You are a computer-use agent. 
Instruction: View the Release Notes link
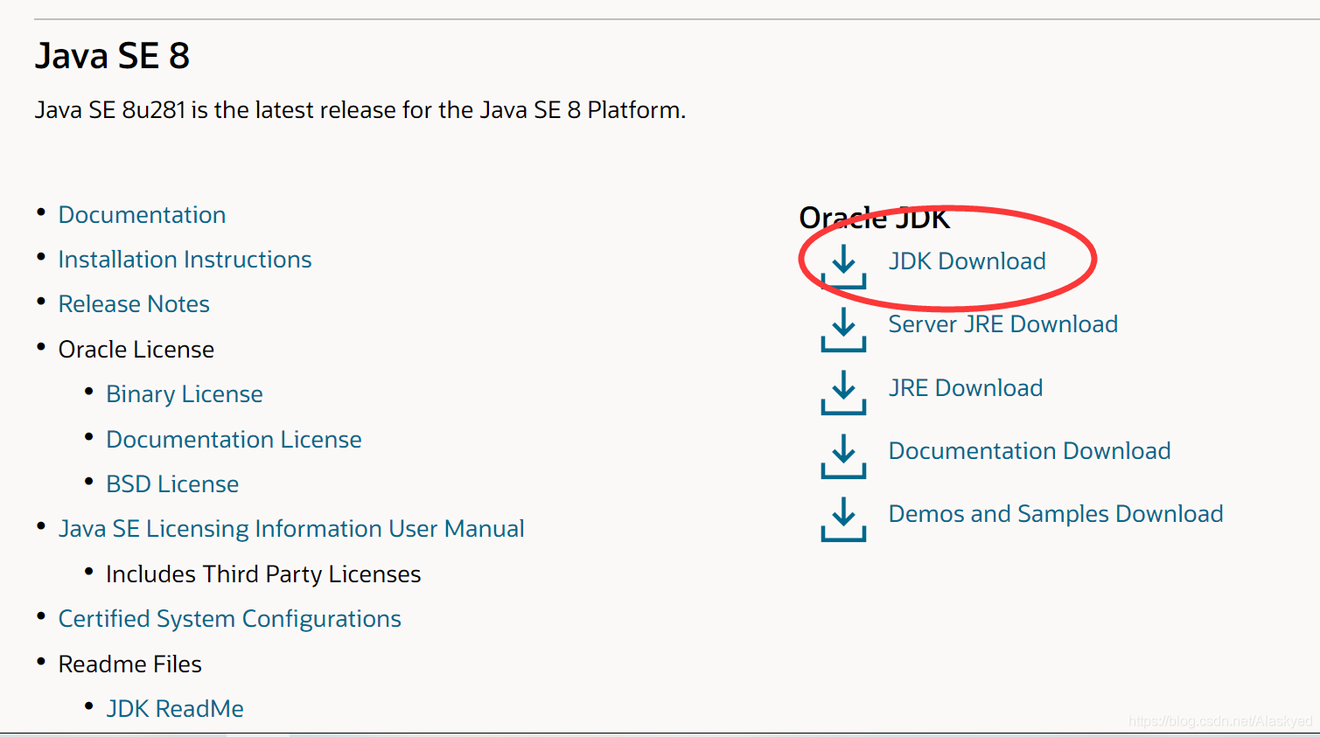[x=134, y=304]
